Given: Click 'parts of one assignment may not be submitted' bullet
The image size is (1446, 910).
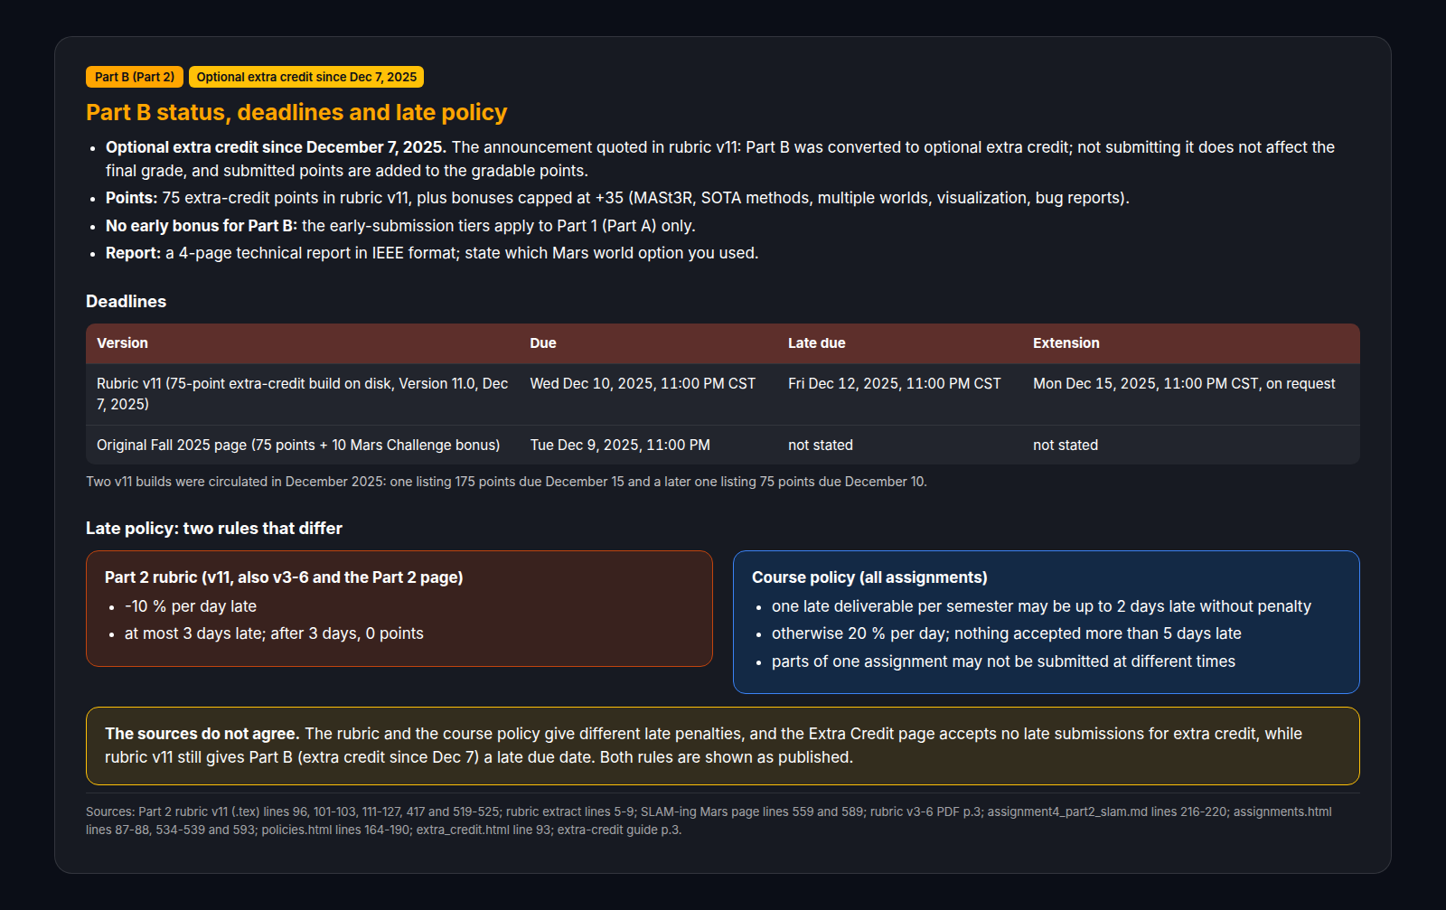Looking at the screenshot, I should [1003, 661].
